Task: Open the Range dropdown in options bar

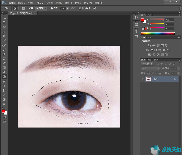Action: click(x=41, y=8)
